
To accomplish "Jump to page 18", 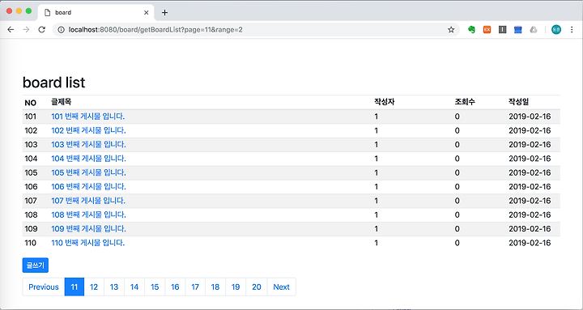I will point(215,287).
